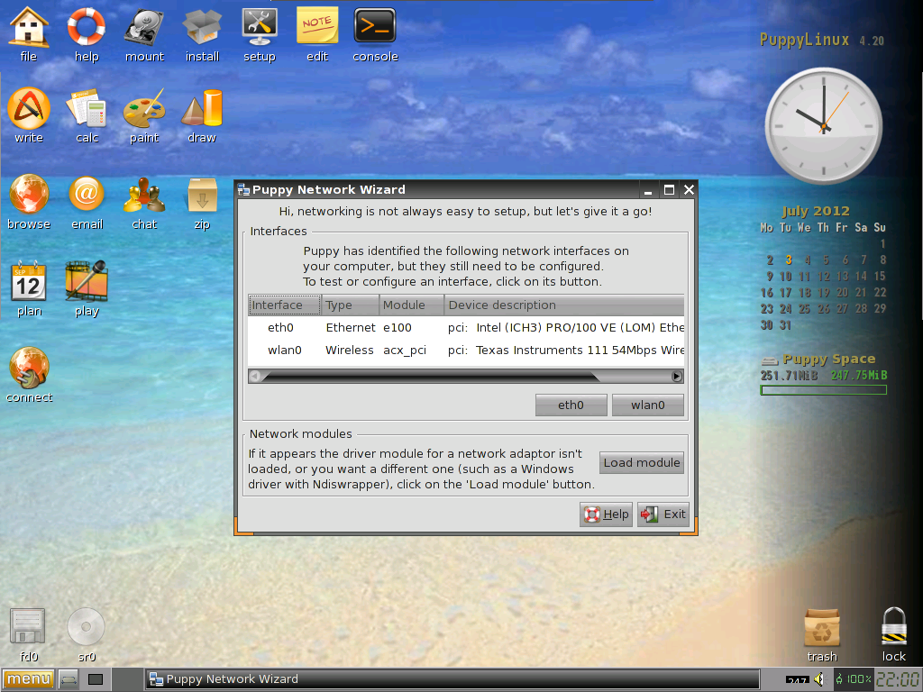Image resolution: width=923 pixels, height=692 pixels.
Task: Exit the Puppy Network Wizard
Action: click(663, 514)
